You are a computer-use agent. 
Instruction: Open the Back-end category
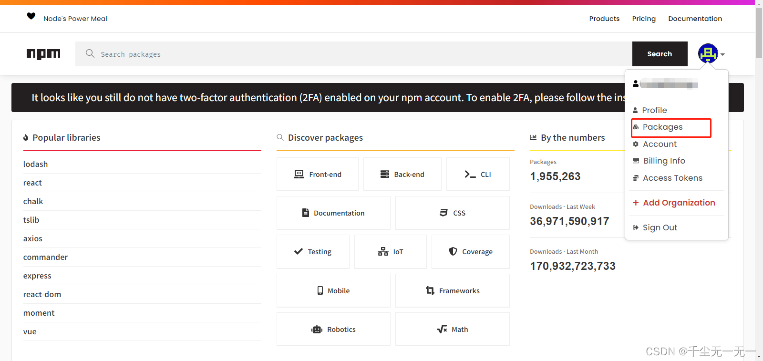(x=402, y=174)
